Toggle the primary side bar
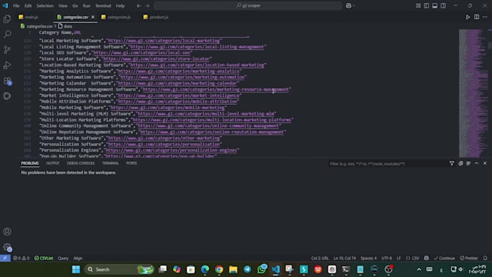 (x=426, y=6)
